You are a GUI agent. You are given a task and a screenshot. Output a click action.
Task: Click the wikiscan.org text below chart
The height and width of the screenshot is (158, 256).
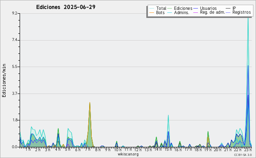[128, 154]
